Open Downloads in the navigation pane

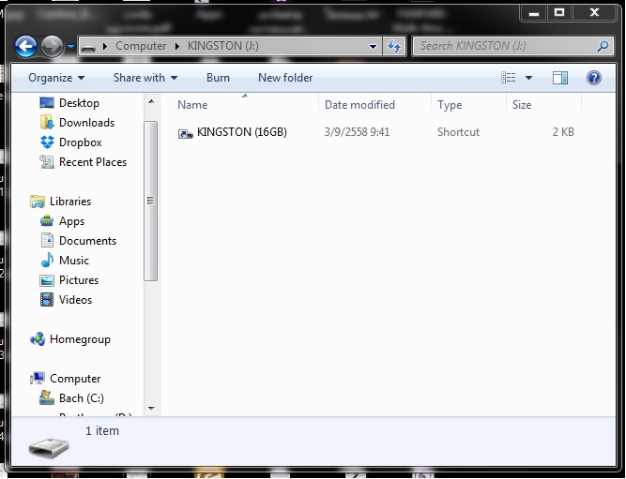86,123
